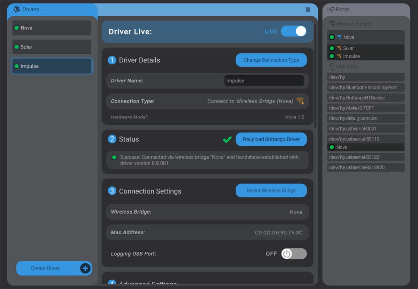Click green status dot of Impulse driver

pos(16,66)
